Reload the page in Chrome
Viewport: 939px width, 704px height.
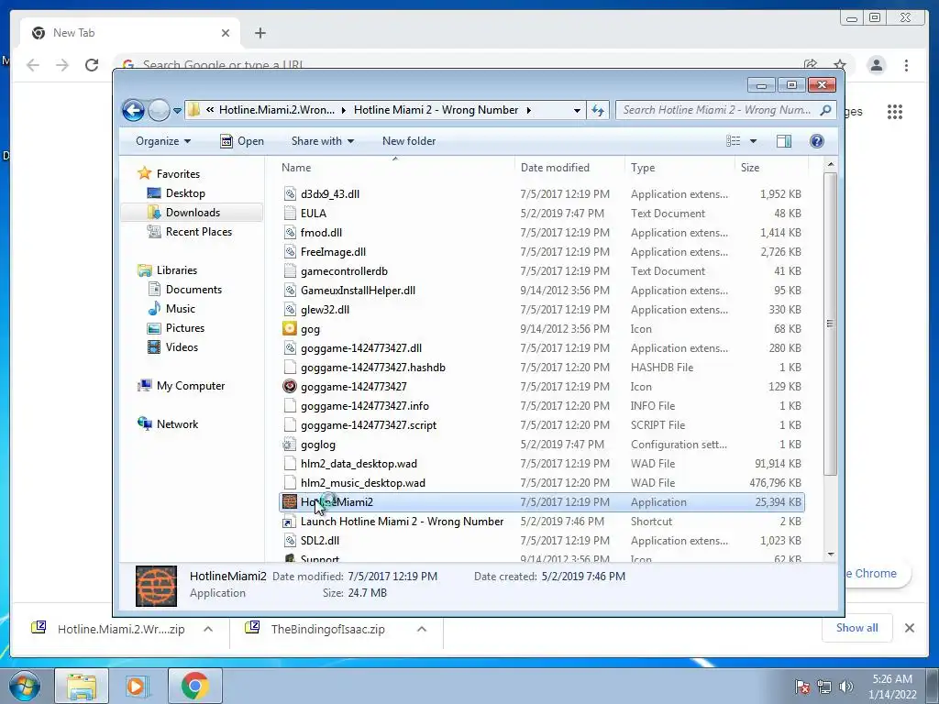tap(92, 65)
